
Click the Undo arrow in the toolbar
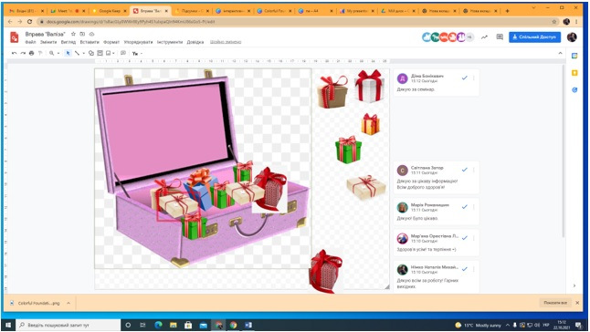point(15,53)
